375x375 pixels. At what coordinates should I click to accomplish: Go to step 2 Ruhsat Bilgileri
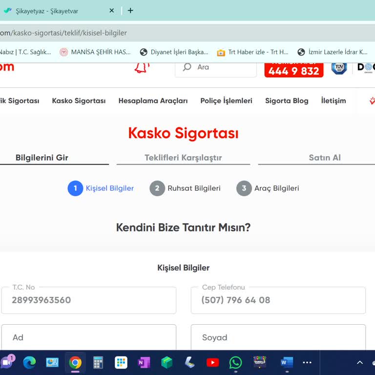[x=185, y=188]
